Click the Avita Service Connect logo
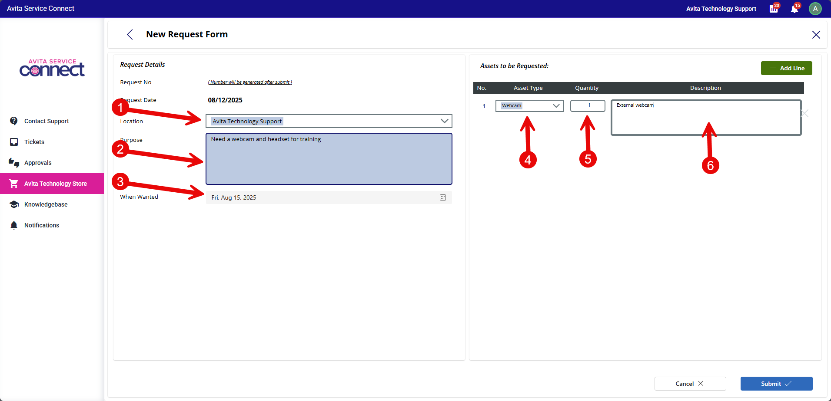 [52, 68]
